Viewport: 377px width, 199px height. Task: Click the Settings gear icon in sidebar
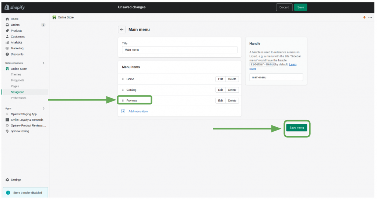(x=7, y=180)
